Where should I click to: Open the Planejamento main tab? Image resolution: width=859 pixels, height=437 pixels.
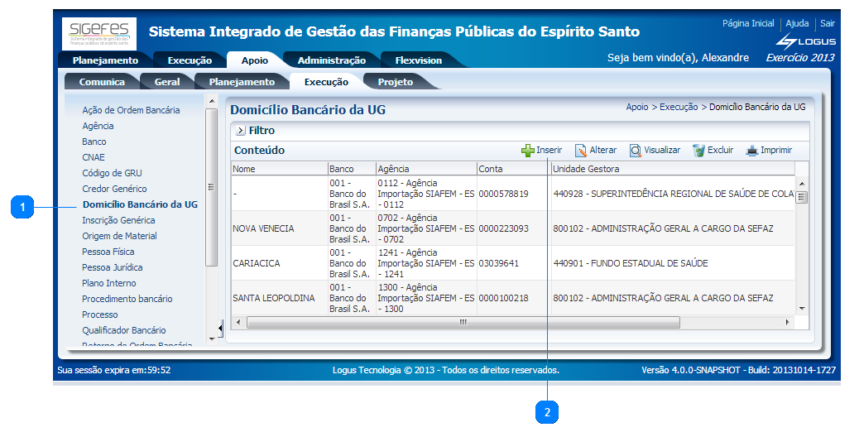click(x=105, y=60)
